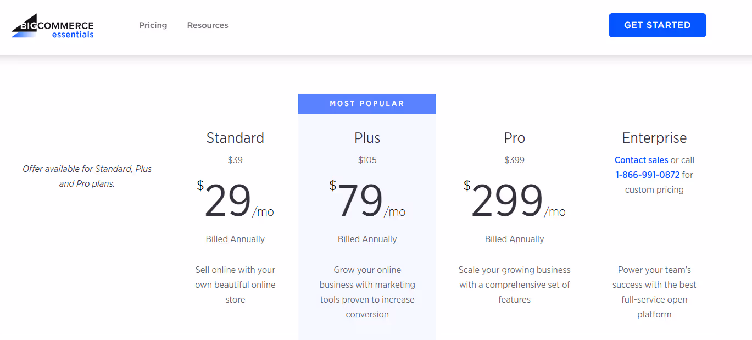
Task: Click the 1-866-991-0872 phone link
Action: (647, 175)
